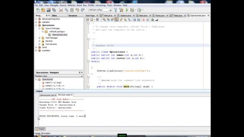
Task: Click the Output button at bottom
Action: click(40, 129)
